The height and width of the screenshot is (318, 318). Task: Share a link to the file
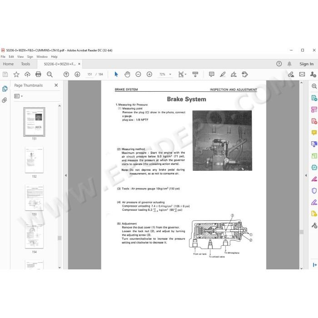[x=291, y=75]
